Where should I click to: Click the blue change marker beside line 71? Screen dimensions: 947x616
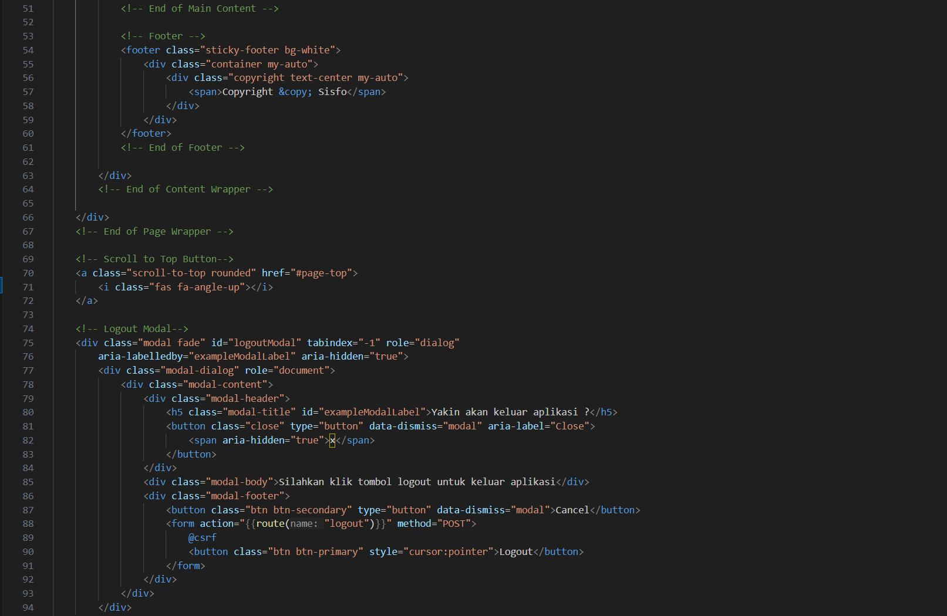tap(2, 287)
